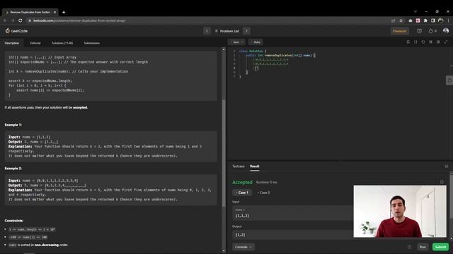Open the editor shortcuts icon
This screenshot has height=254, width=453.
click(x=431, y=42)
